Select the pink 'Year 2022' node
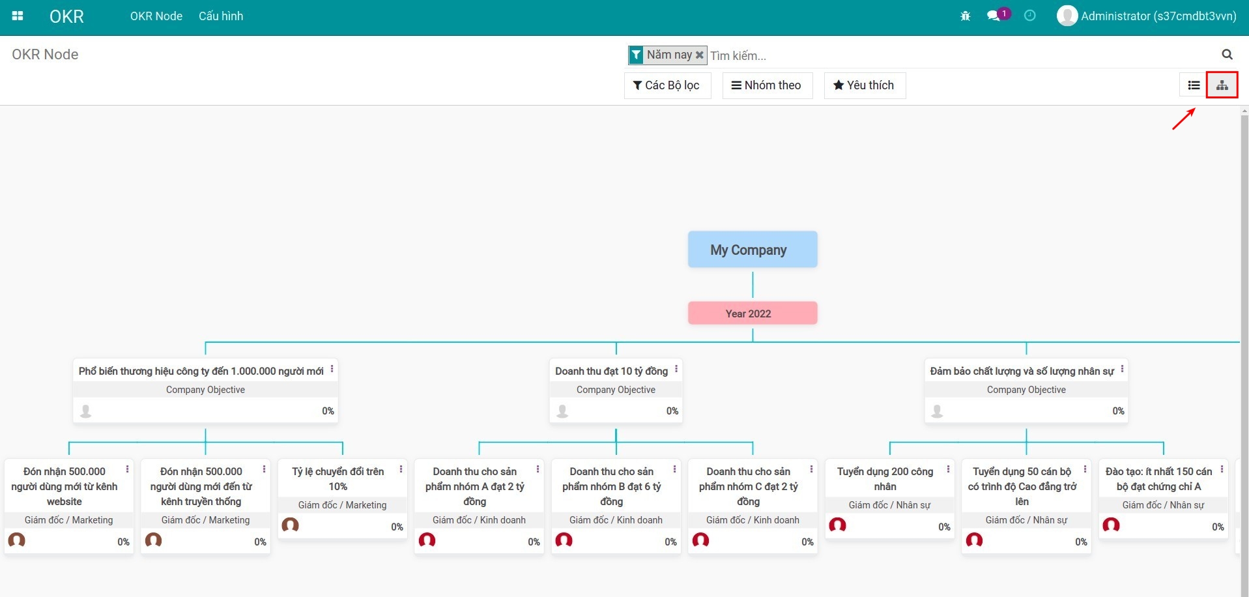Screen dimensions: 1249x597 752,313
